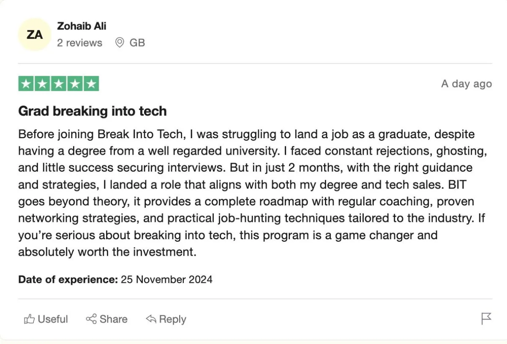
Task: Click the middle rating star
Action: 58,84
